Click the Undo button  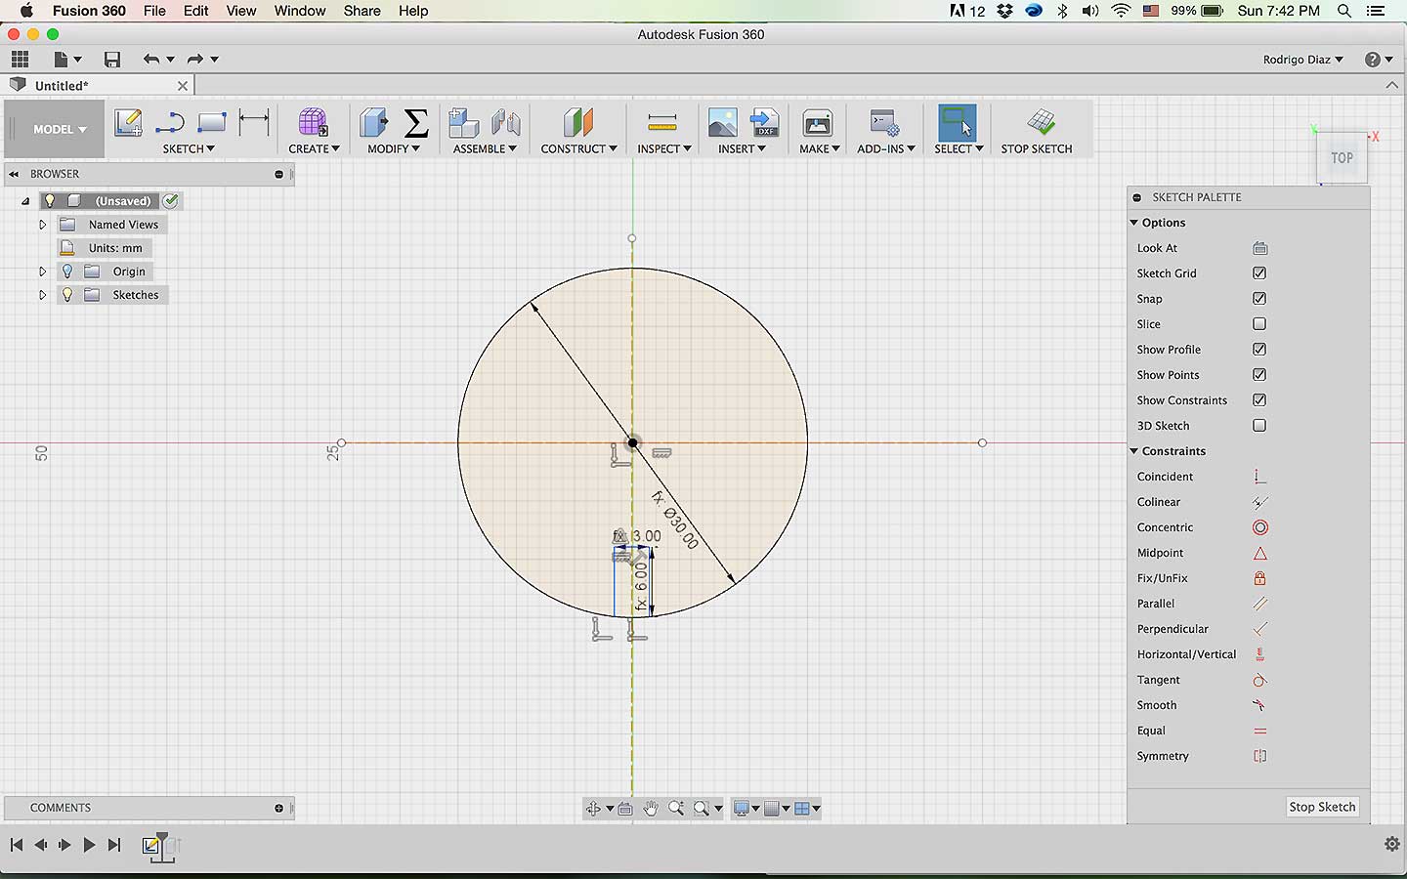(150, 60)
